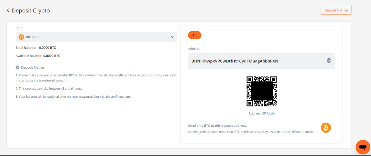This screenshot has width=371, height=156.
Task: Click the Total Balance 0.0000 BTC value
Action: [47, 48]
